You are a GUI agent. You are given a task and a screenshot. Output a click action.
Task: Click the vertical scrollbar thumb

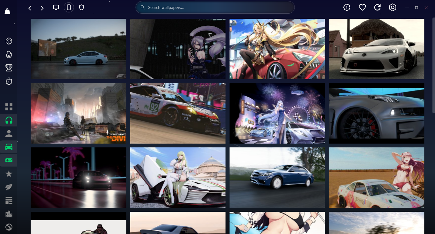coord(433,65)
